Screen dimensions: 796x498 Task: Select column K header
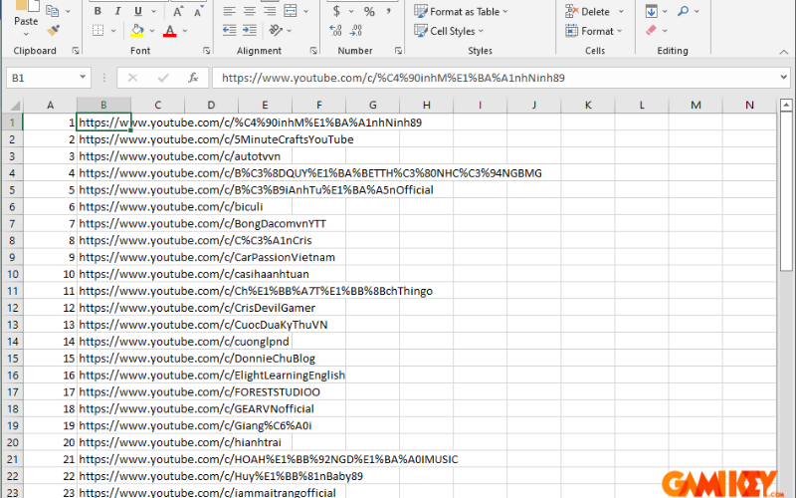(587, 105)
